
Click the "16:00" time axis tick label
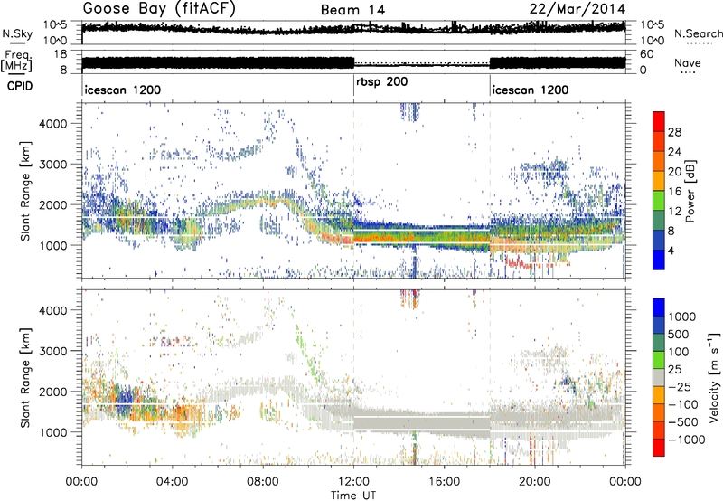point(444,482)
